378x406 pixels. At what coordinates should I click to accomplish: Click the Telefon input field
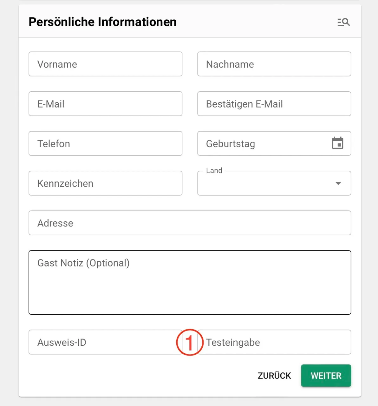point(105,143)
